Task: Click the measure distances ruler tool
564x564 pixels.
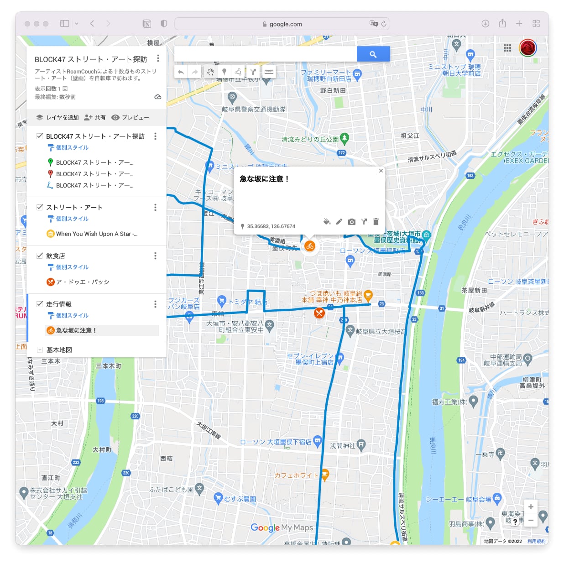Action: (269, 72)
